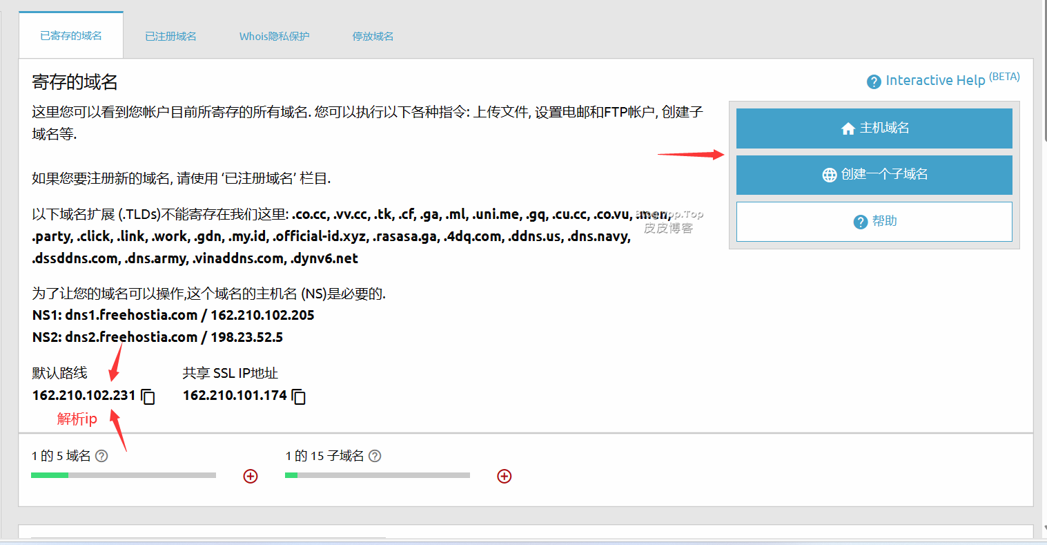Select the 已寄存的域名 tab
The image size is (1047, 545).
[71, 36]
